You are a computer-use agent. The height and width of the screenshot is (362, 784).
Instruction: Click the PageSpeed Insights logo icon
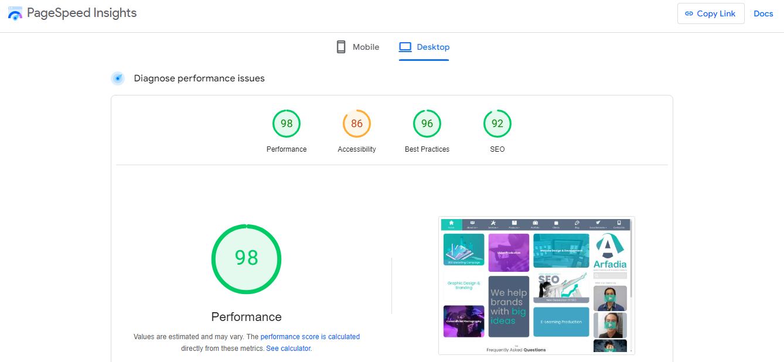tap(15, 13)
